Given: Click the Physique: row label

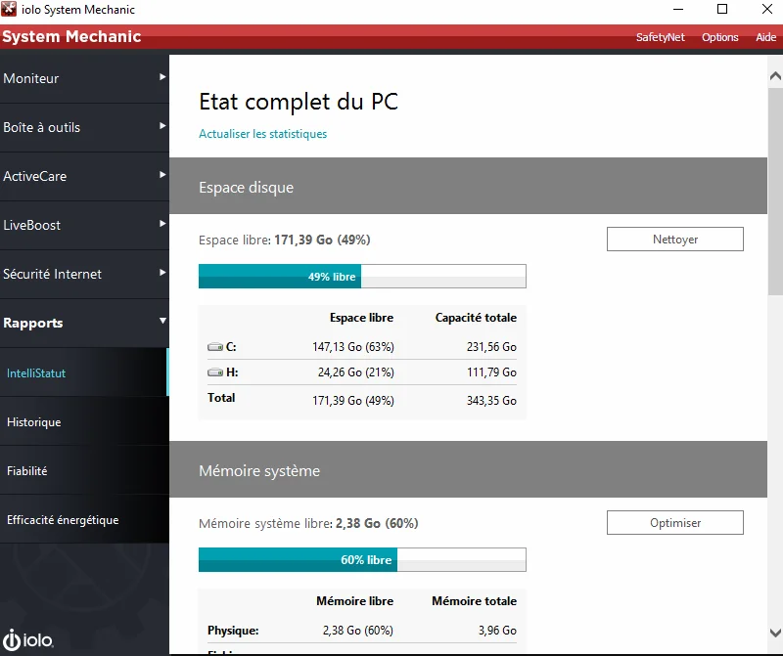Looking at the screenshot, I should point(233,631).
